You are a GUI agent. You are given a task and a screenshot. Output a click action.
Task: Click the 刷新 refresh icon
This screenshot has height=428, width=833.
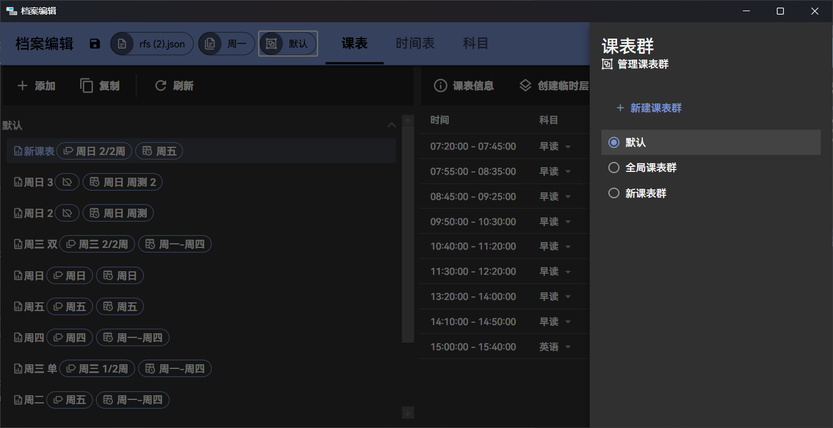(x=161, y=86)
